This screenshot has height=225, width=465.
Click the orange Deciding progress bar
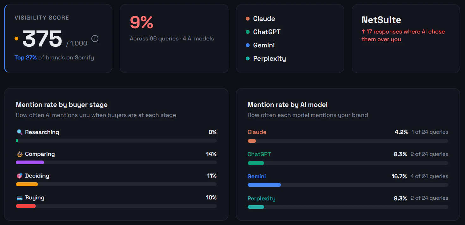point(27,184)
